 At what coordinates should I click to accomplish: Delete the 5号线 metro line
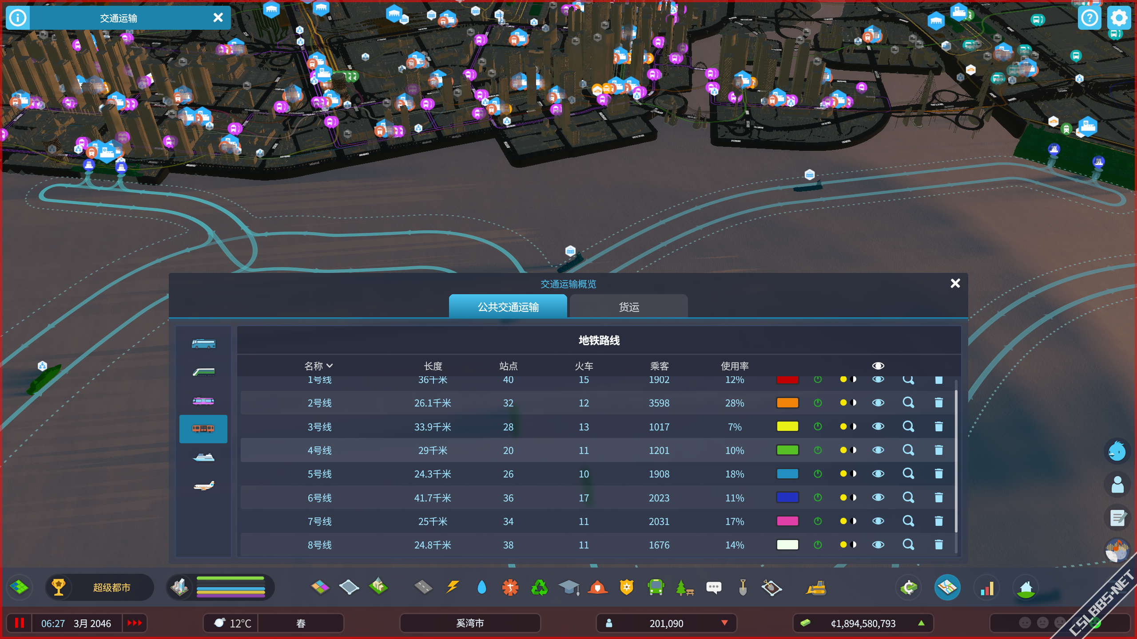938,474
